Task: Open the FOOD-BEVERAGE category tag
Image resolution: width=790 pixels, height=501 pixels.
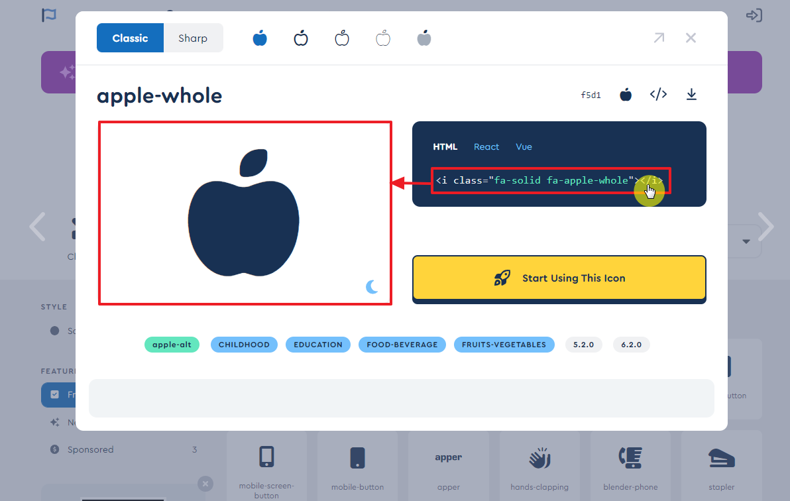Action: click(x=402, y=345)
